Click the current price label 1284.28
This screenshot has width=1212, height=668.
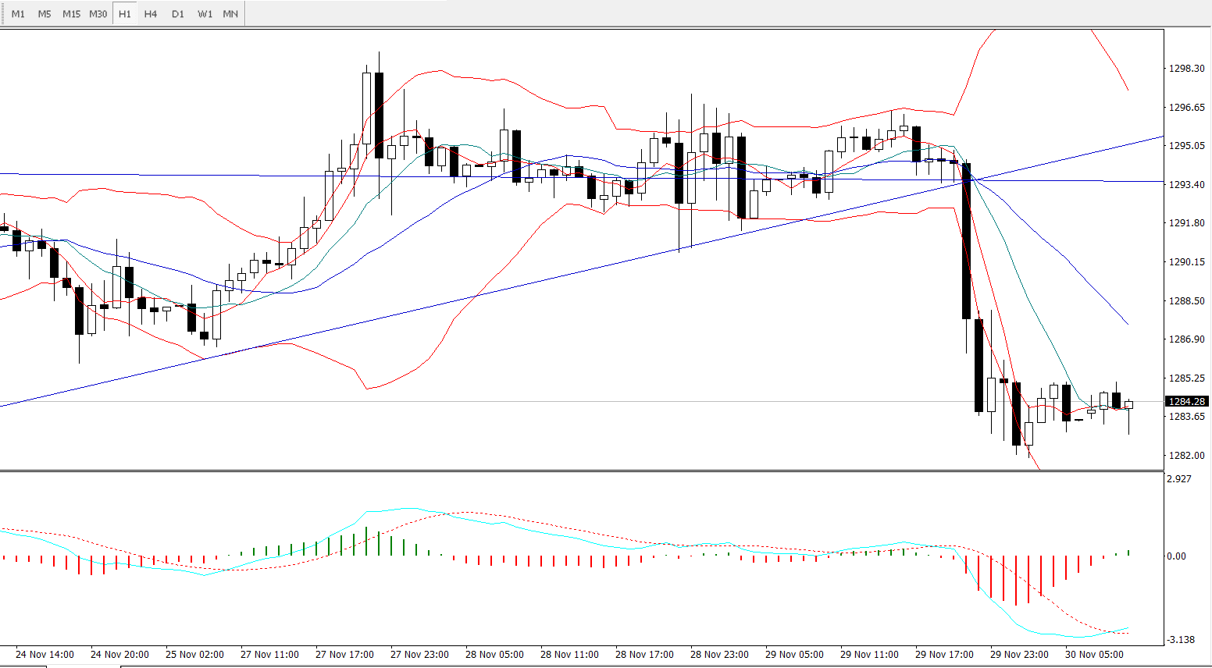(1186, 401)
